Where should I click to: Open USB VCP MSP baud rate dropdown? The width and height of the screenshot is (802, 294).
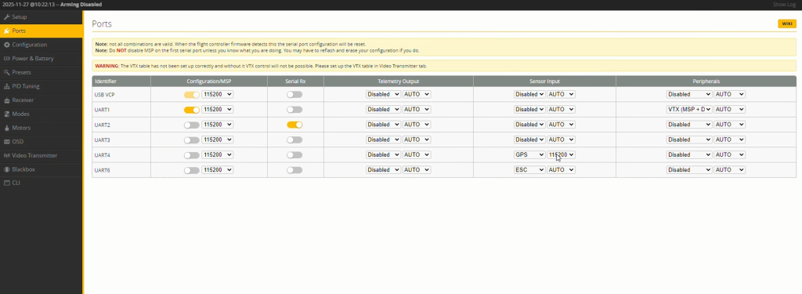(218, 94)
